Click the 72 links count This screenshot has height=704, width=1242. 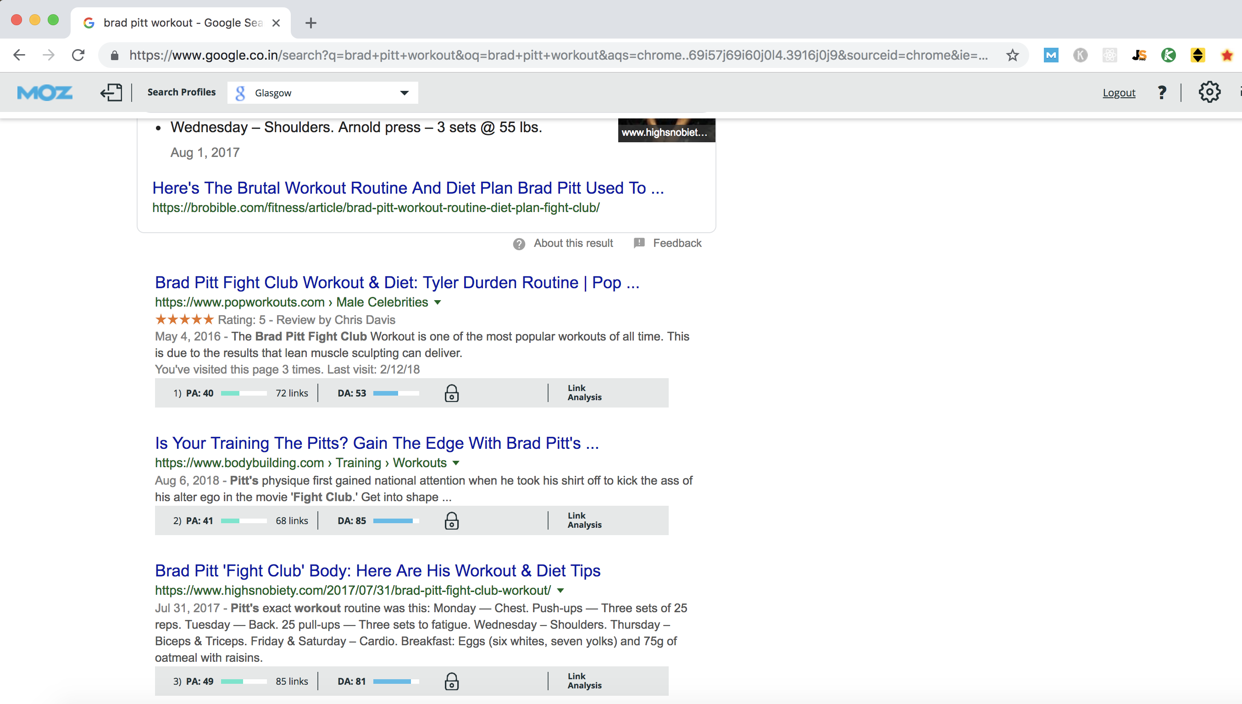[x=292, y=393]
